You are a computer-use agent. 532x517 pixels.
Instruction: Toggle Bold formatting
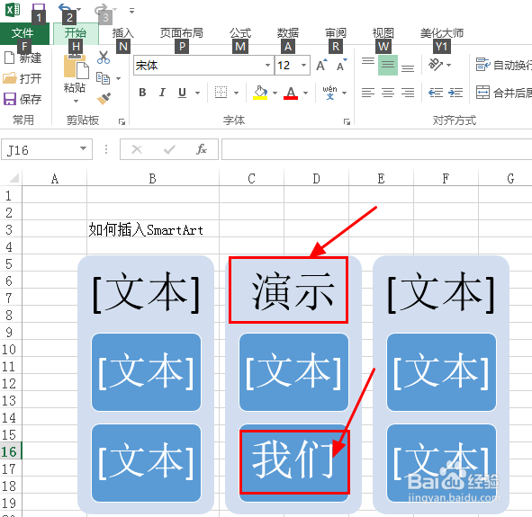[142, 92]
